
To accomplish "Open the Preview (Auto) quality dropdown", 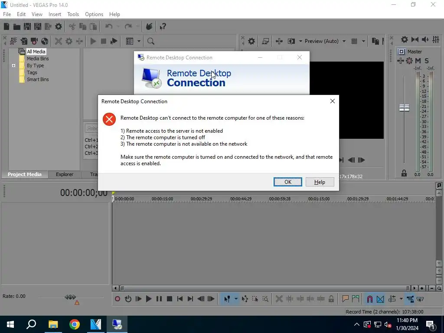I will tap(344, 41).
